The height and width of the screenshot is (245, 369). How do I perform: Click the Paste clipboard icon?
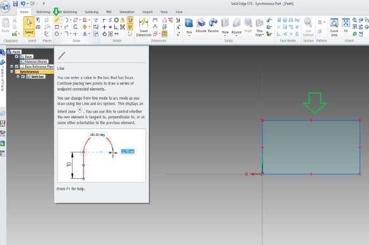(x=6, y=25)
